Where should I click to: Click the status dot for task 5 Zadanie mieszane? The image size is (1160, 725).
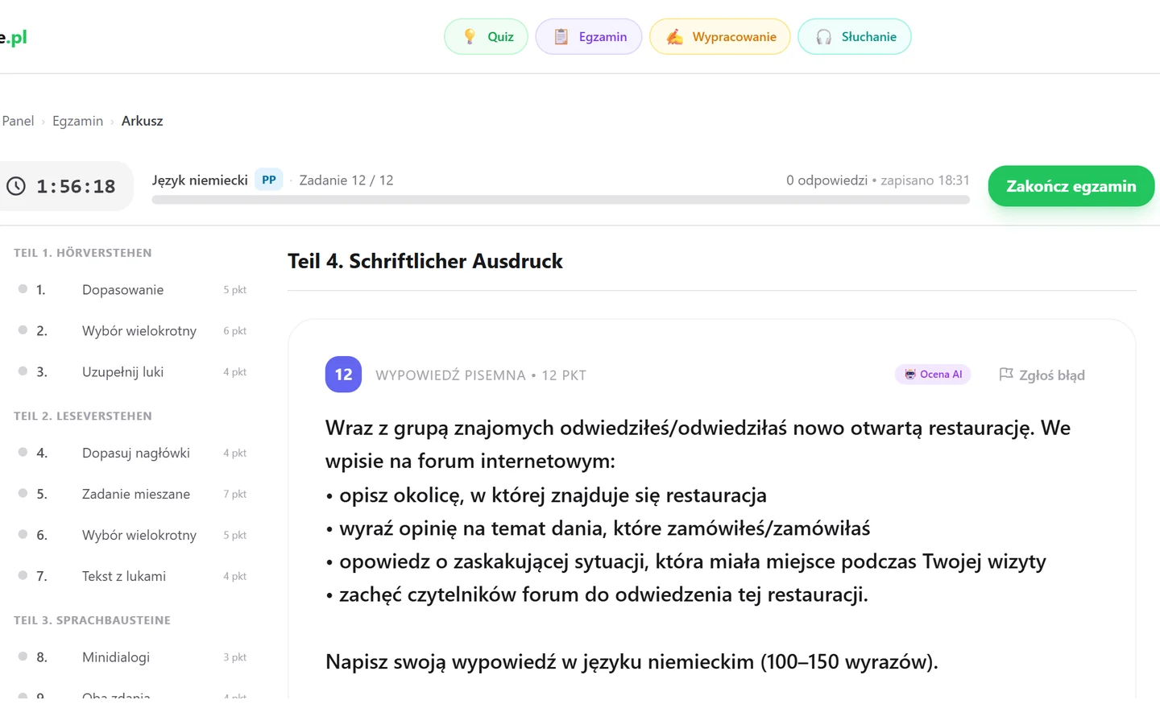coord(23,494)
